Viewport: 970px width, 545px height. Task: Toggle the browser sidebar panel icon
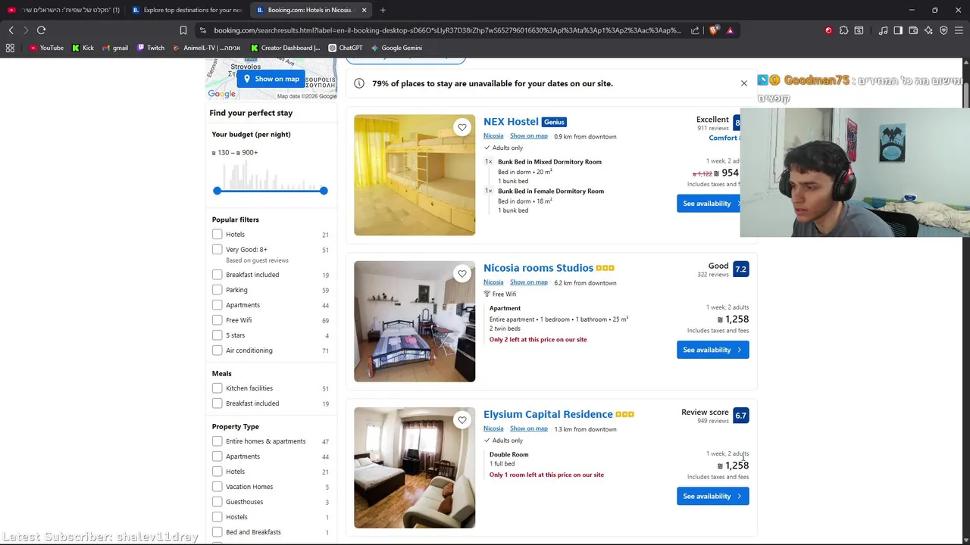(x=898, y=30)
